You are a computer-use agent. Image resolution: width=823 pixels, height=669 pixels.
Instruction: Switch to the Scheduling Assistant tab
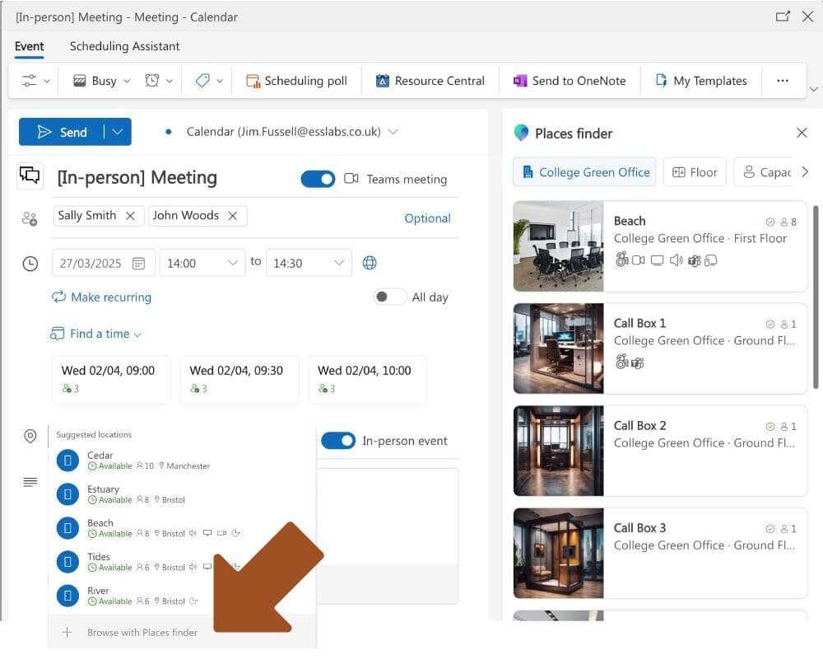pyautogui.click(x=124, y=46)
